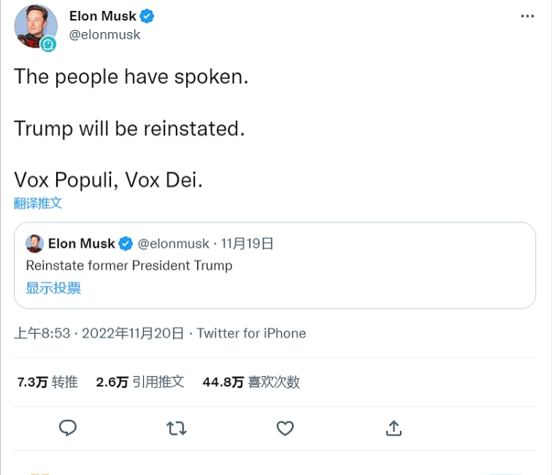557x475 pixels.
Task: Open the three-dot more options menu
Action: 527,16
